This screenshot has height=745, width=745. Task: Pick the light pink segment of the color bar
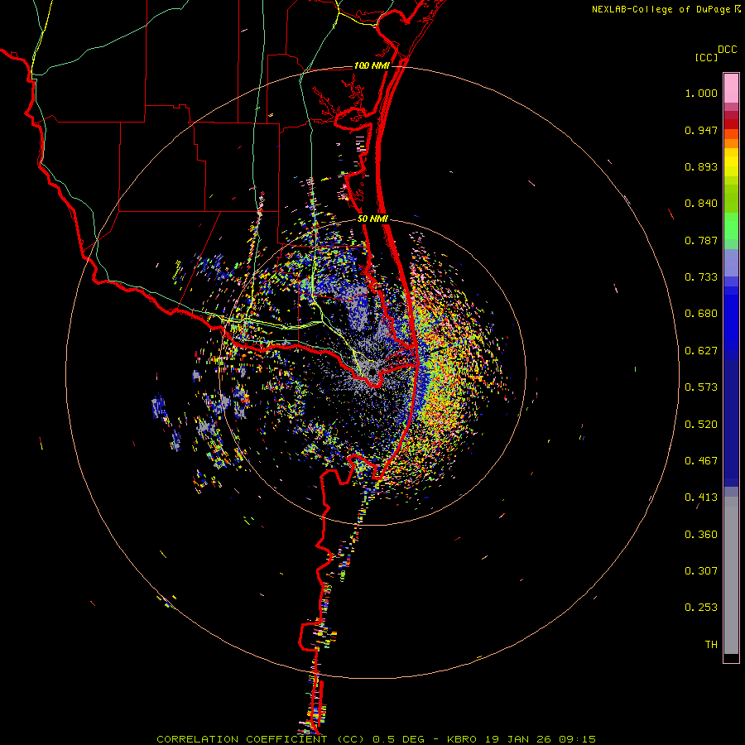click(731, 88)
